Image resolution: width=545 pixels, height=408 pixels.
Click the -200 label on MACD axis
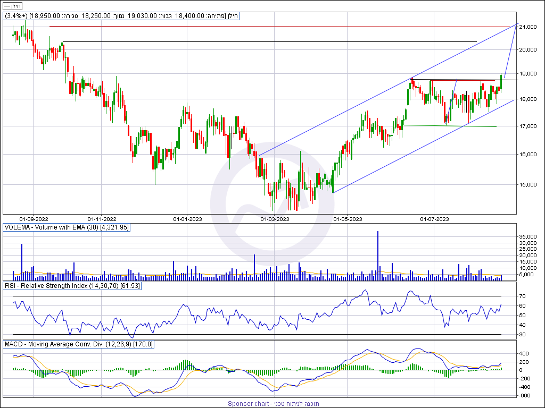pyautogui.click(x=524, y=379)
